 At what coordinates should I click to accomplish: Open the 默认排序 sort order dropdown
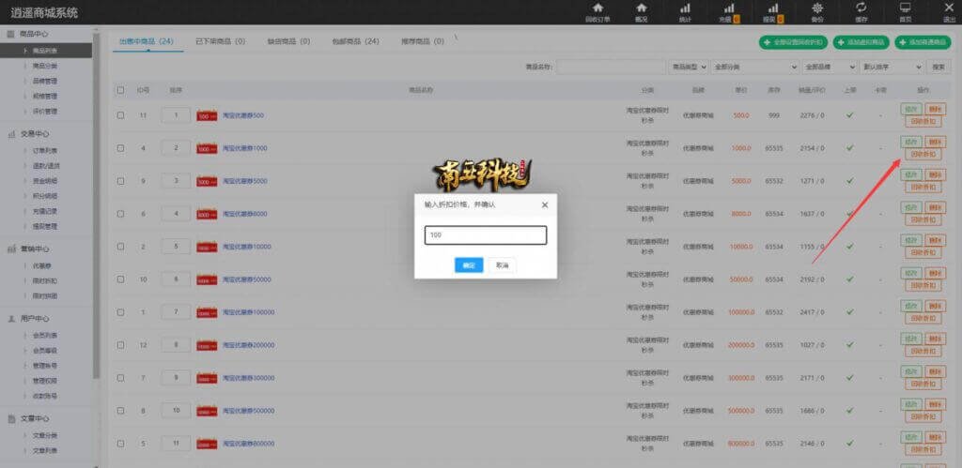tap(892, 68)
